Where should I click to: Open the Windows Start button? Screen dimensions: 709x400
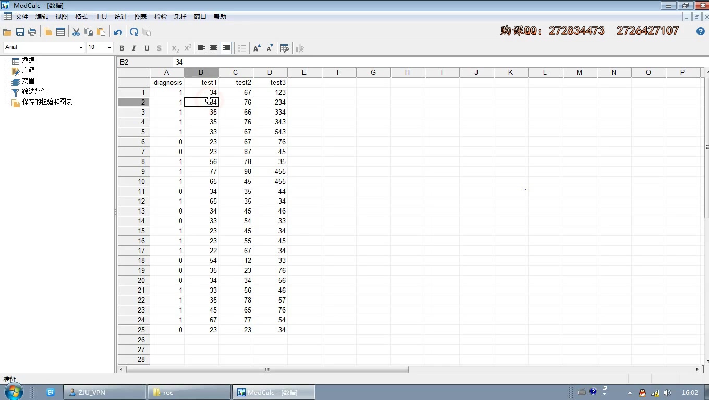click(x=14, y=391)
